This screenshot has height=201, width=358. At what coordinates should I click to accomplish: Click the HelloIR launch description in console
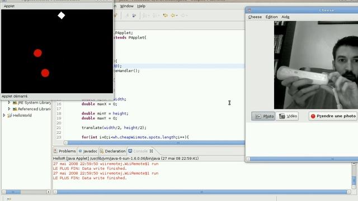click(x=126, y=159)
